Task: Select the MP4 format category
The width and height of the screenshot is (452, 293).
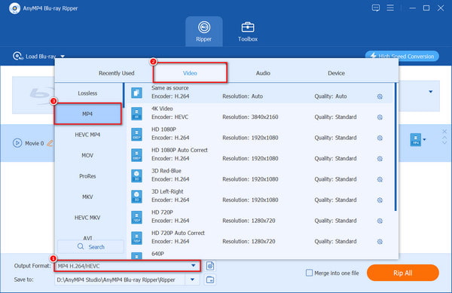Action: [x=87, y=114]
